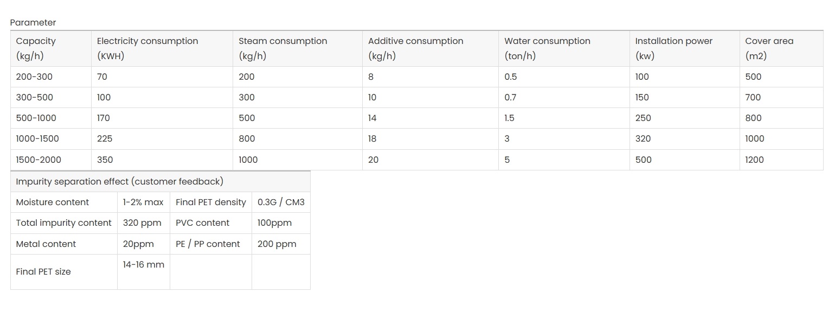Click the Parameter title text

[33, 23]
